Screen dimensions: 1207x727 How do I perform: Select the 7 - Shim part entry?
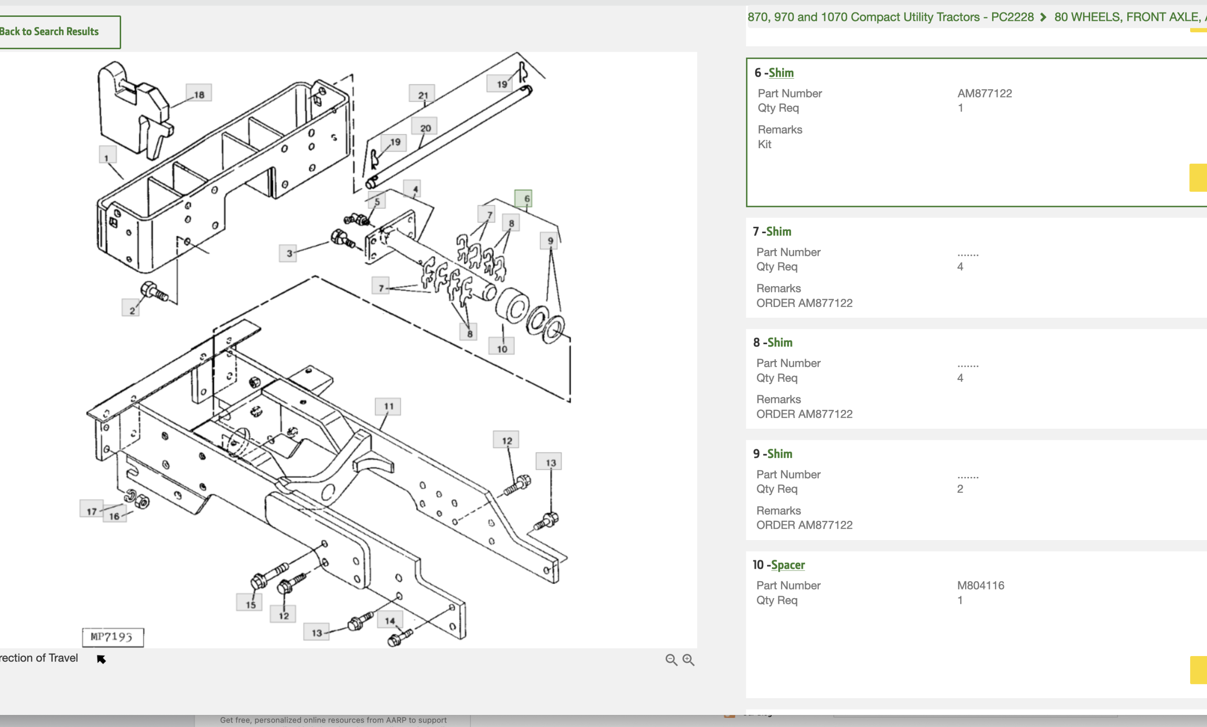779,231
